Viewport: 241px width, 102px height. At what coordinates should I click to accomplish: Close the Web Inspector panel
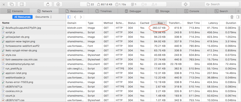pos(4,5)
